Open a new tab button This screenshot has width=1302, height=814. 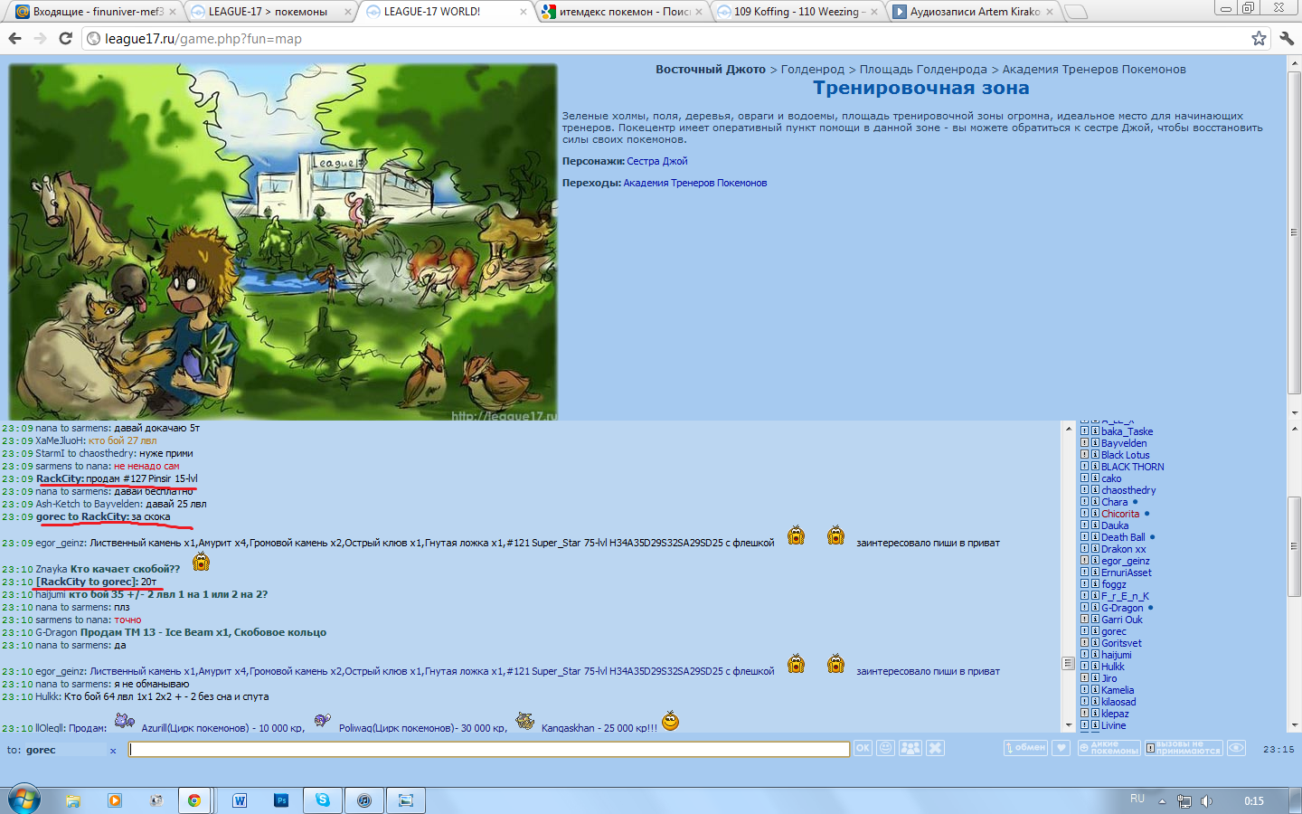click(x=1076, y=12)
